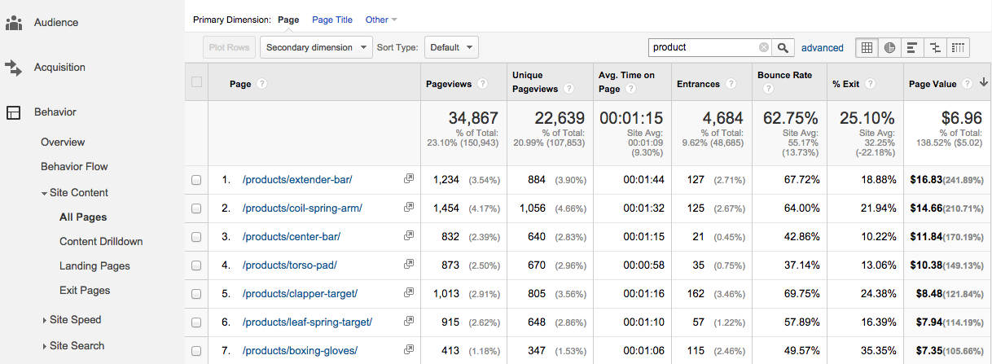992x364 pixels.
Task: Select the pie chart percentage view icon
Action: (889, 47)
